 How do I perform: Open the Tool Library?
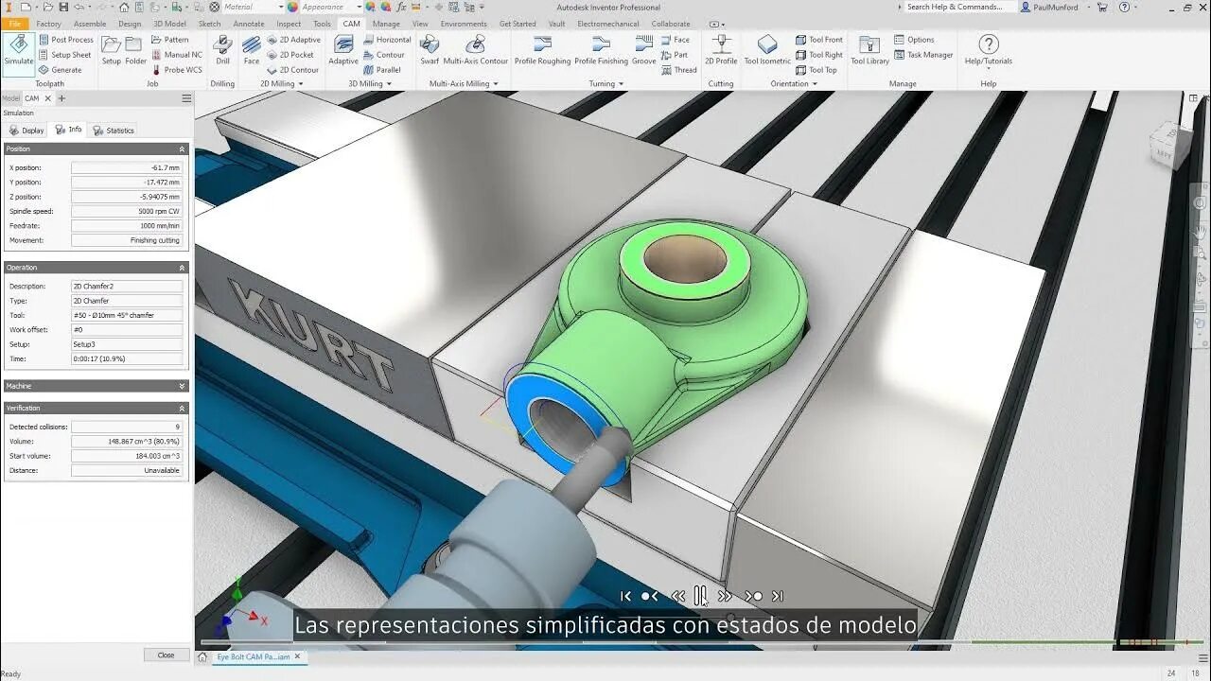coord(869,50)
